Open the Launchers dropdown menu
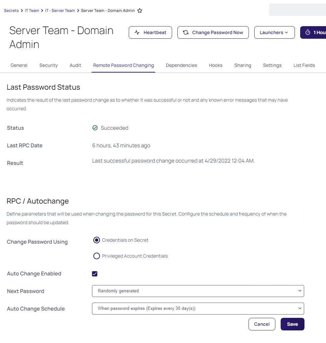Image resolution: width=326 pixels, height=343 pixels. [x=274, y=32]
